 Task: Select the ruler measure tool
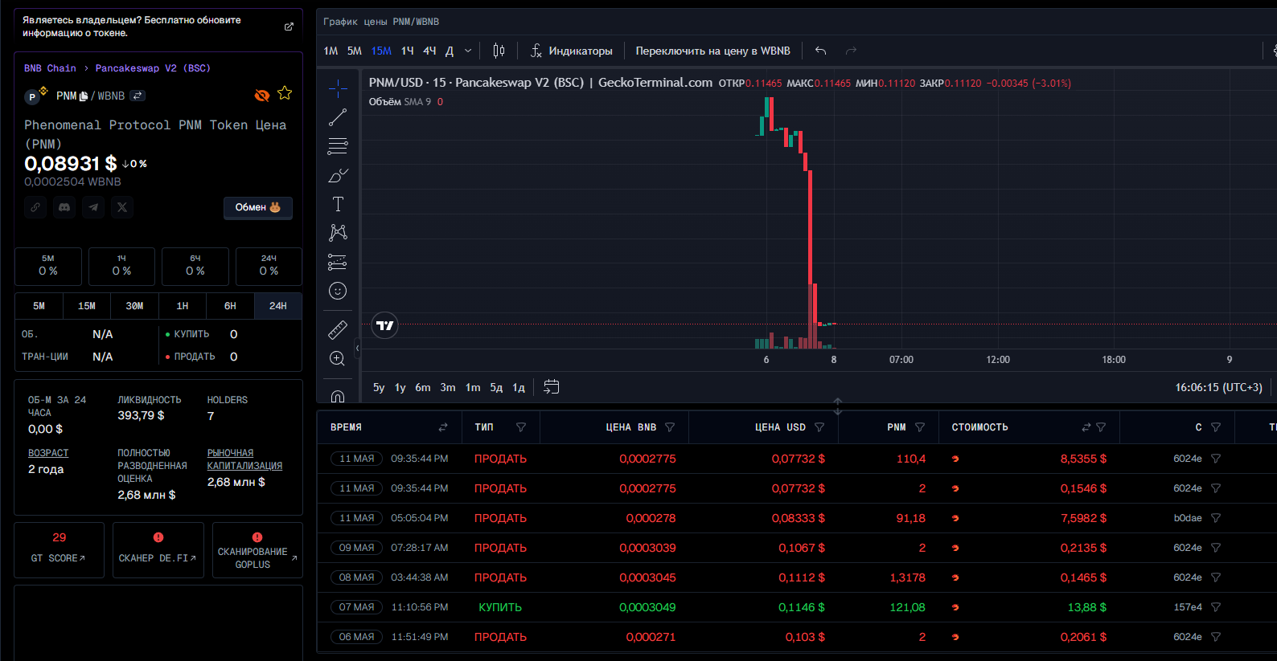(338, 329)
